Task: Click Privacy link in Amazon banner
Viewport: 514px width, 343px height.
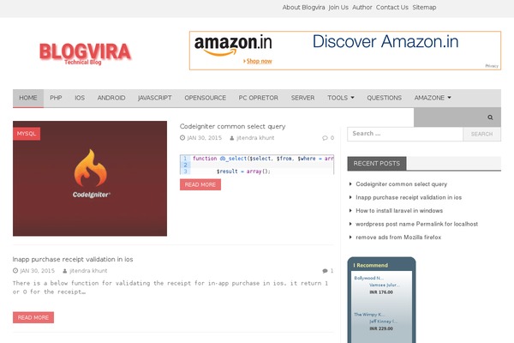Action: click(x=492, y=66)
